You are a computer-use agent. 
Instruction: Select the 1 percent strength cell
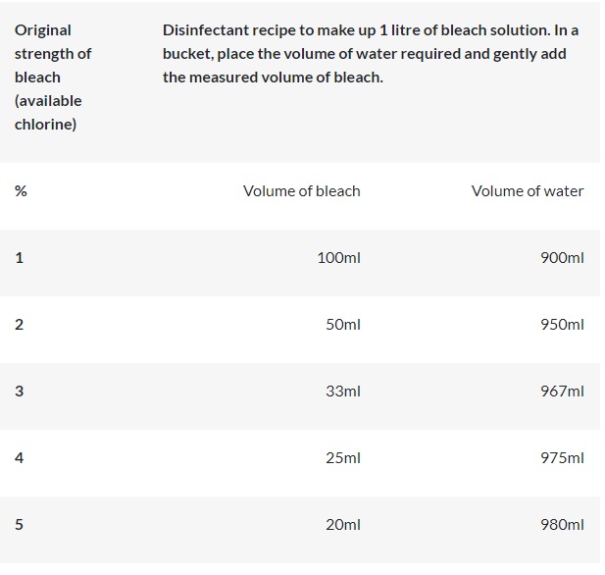[19, 258]
